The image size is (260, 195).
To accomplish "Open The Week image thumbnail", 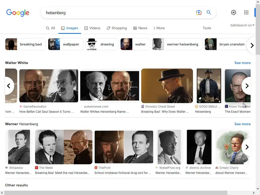I will (x=64, y=147).
